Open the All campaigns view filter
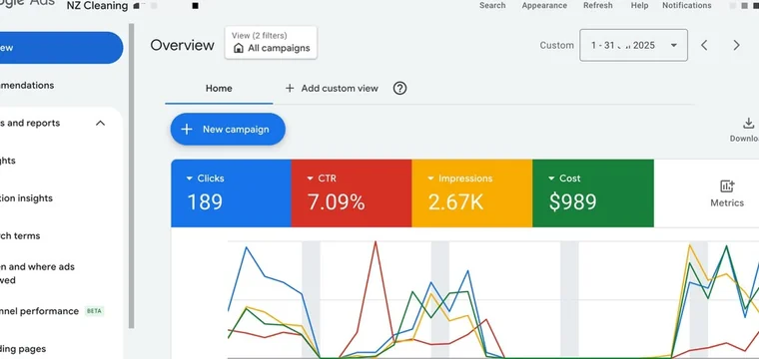 tap(271, 43)
